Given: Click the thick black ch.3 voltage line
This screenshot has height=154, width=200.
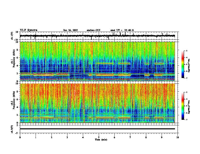Looking at the screenshot, I should pyautogui.click(x=97, y=129).
